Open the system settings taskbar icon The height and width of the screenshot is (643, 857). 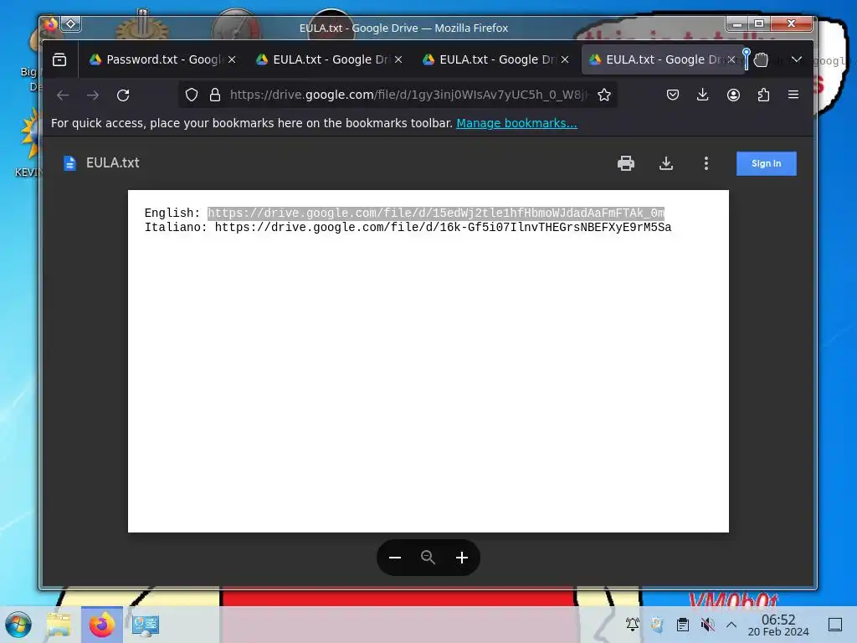146,625
